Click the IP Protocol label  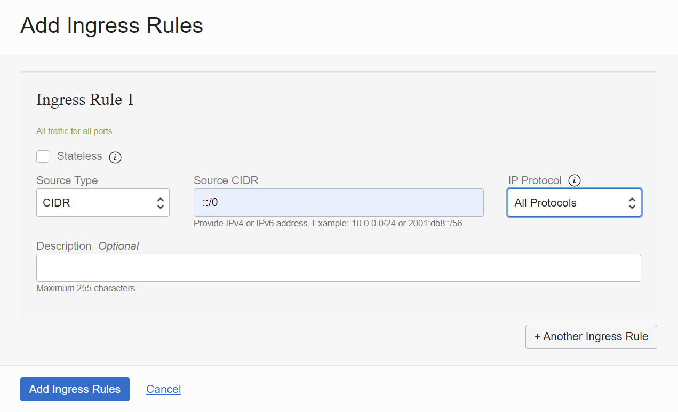pyautogui.click(x=535, y=180)
